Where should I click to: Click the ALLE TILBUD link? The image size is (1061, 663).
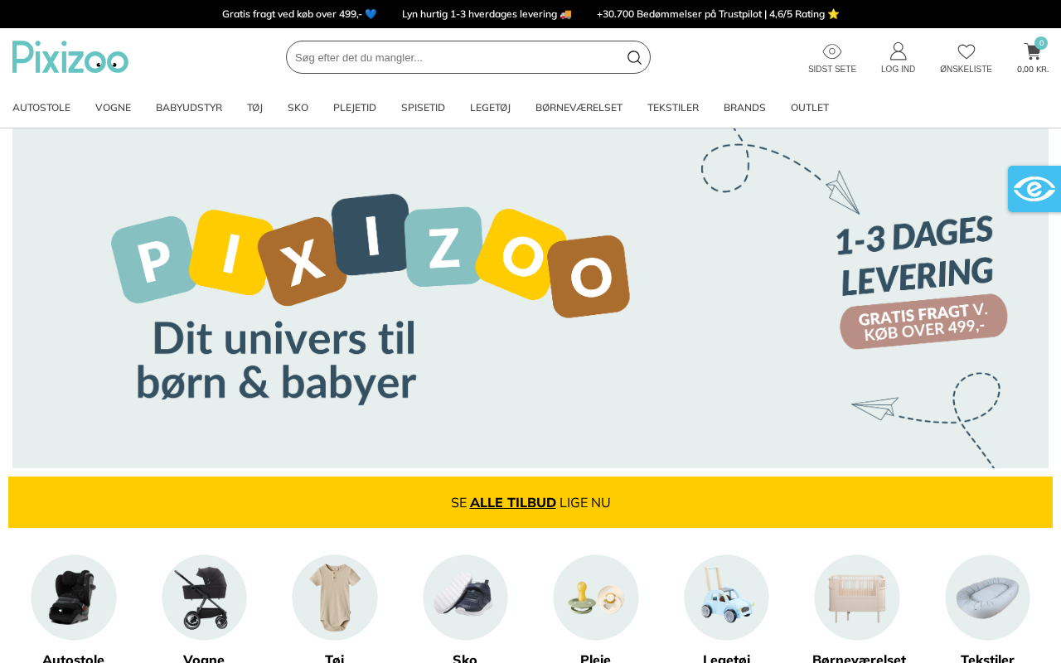click(x=513, y=502)
